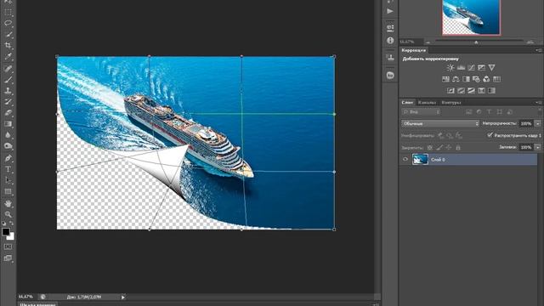This screenshot has width=544, height=306.
Task: Change the screen mode
Action: [8, 258]
